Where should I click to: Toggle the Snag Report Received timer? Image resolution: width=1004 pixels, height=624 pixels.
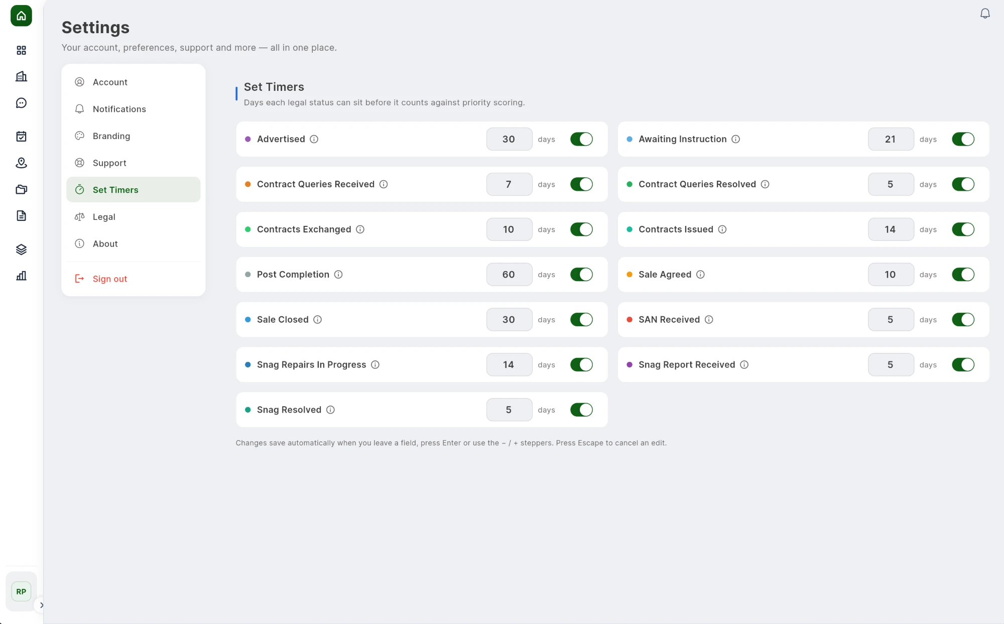963,365
